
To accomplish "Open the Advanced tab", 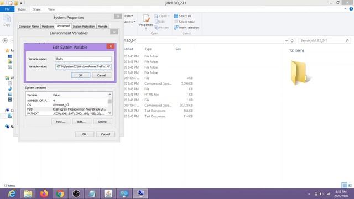I will 63,26.
